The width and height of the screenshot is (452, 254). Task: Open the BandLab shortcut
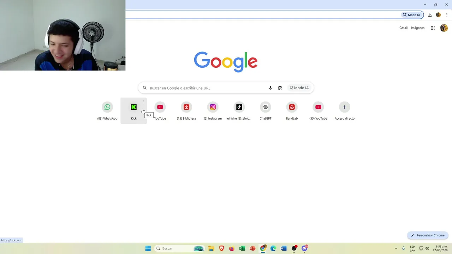(x=292, y=111)
